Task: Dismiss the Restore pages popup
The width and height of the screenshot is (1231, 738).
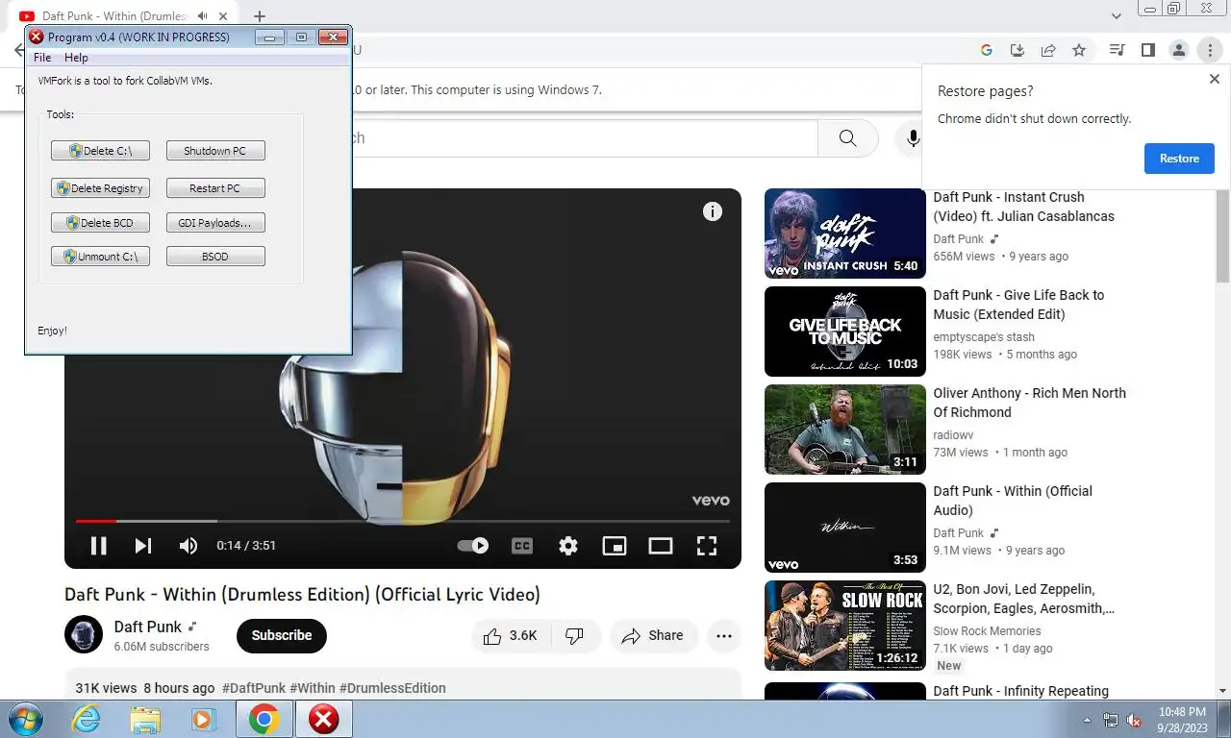Action: point(1214,80)
